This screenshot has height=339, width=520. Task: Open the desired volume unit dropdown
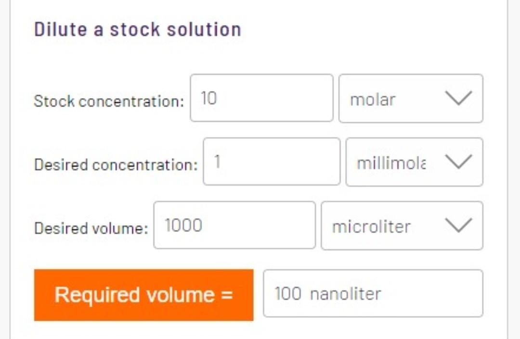(x=402, y=226)
